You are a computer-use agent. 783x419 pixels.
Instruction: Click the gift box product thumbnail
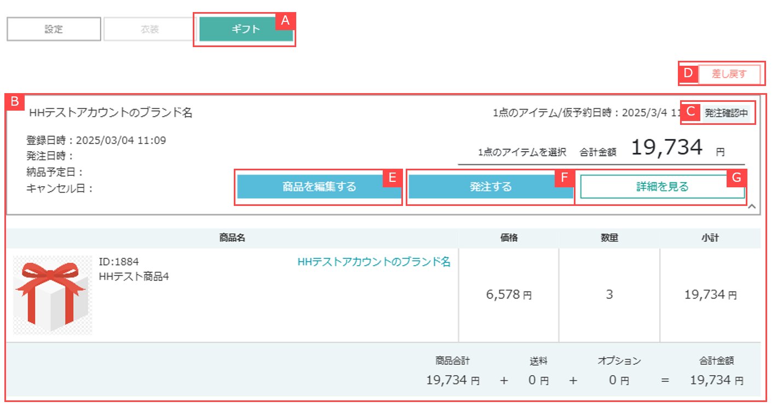(53, 295)
